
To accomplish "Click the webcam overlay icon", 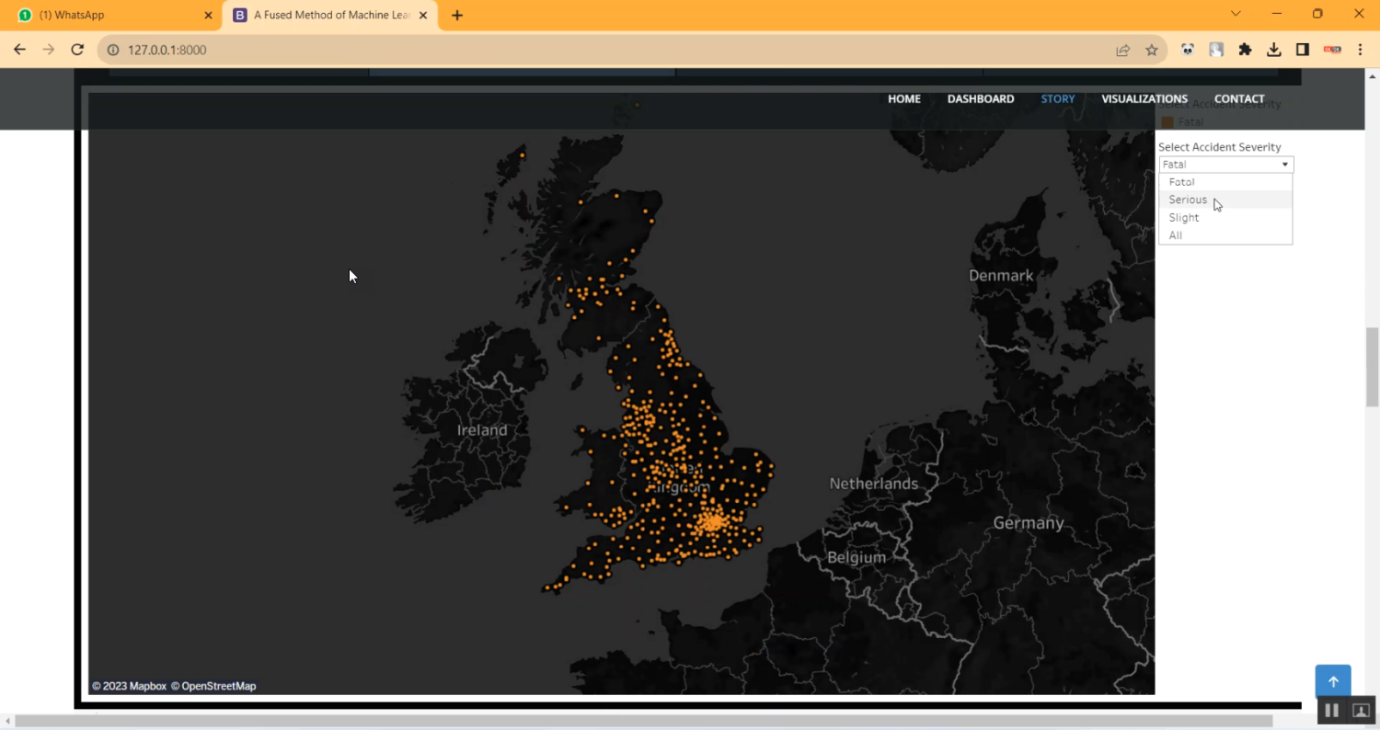I will (1361, 710).
